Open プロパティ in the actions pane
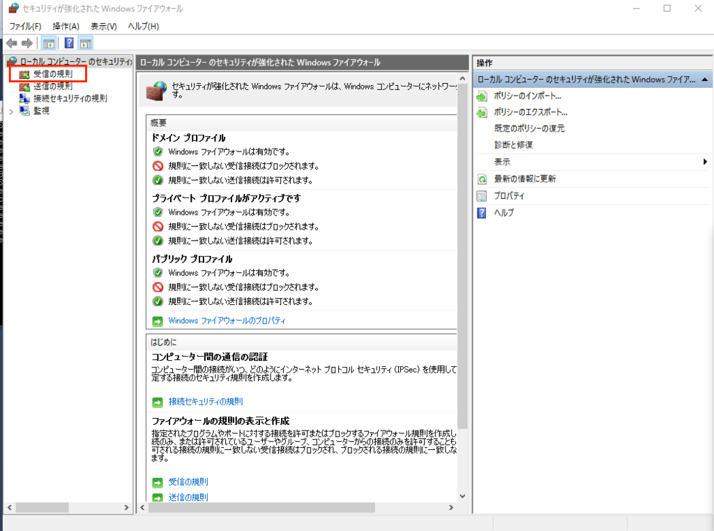Image resolution: width=714 pixels, height=531 pixels. coord(509,196)
